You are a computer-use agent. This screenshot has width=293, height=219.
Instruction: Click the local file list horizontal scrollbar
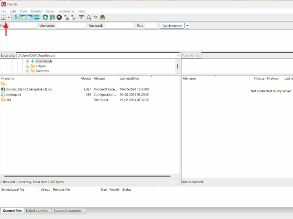[87, 176]
